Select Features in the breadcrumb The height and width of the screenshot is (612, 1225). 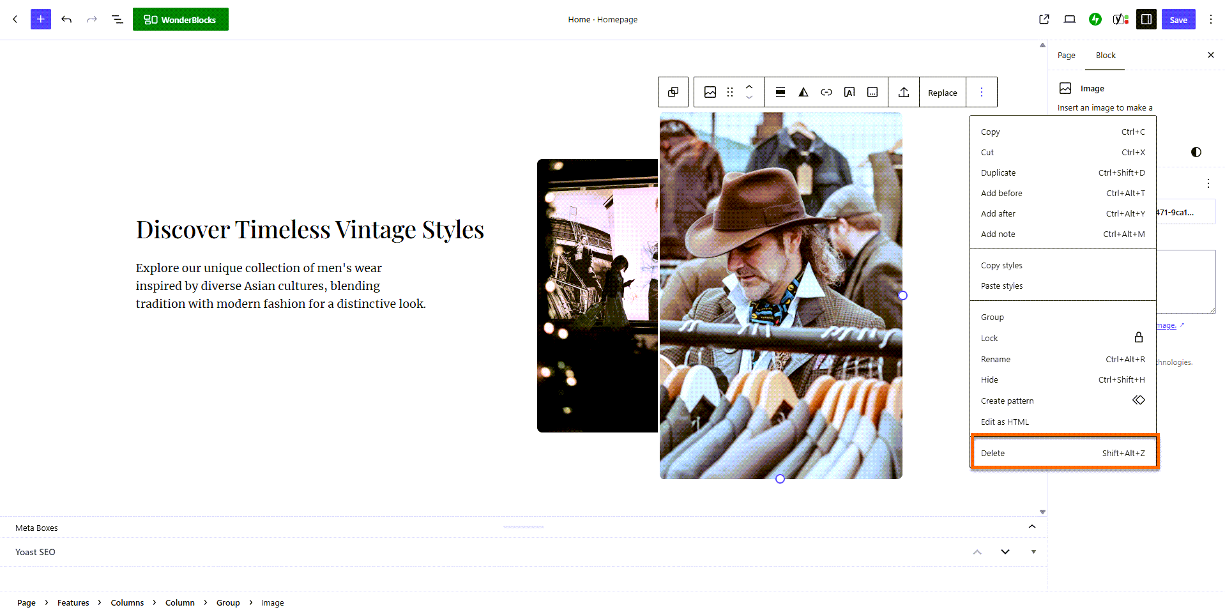(73, 602)
